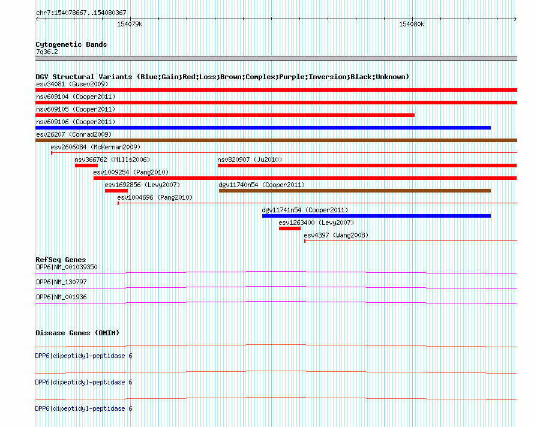534x427 pixels.
Task: Select the short esv1263400 (Levy2007) red bar
Action: point(289,228)
